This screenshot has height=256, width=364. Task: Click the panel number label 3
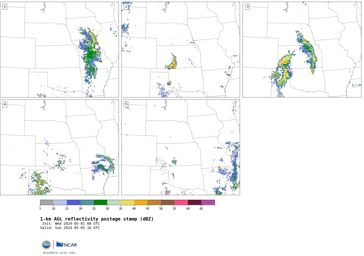click(x=247, y=7)
